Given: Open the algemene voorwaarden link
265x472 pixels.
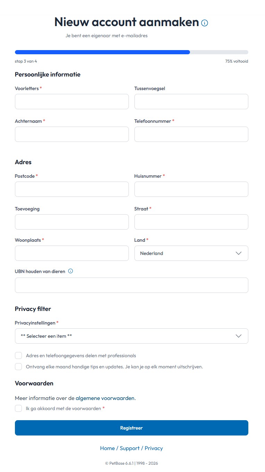Looking at the screenshot, I should 105,398.
